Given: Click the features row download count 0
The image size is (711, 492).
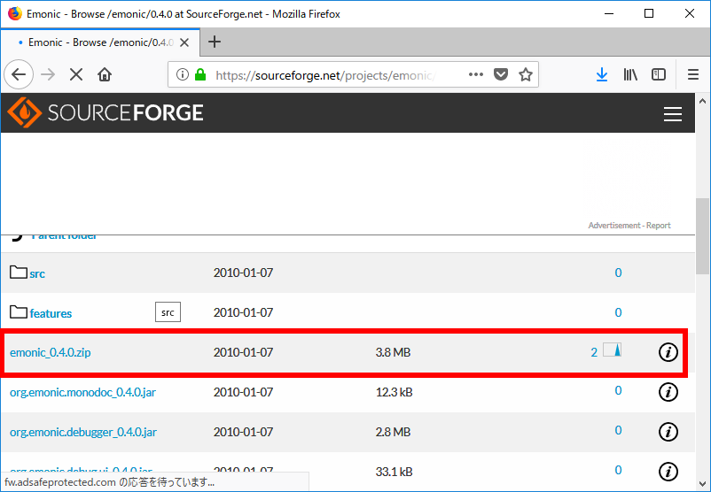Looking at the screenshot, I should point(618,312).
